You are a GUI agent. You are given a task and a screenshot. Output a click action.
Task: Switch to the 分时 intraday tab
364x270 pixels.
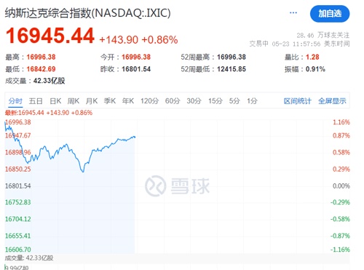click(15, 101)
